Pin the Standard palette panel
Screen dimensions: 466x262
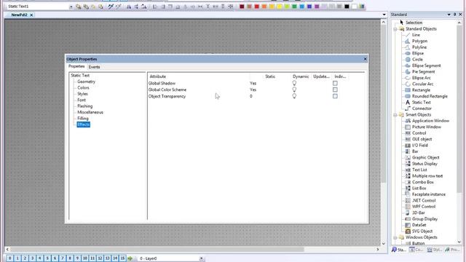point(454,15)
